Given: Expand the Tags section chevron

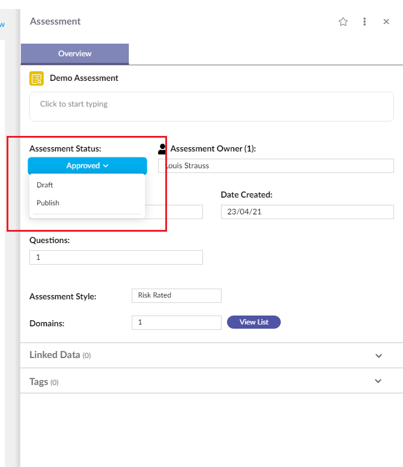Looking at the screenshot, I should [378, 381].
